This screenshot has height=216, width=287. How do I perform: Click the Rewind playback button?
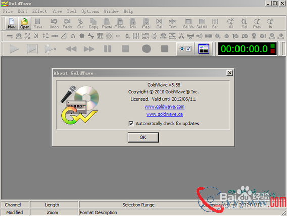point(71,49)
